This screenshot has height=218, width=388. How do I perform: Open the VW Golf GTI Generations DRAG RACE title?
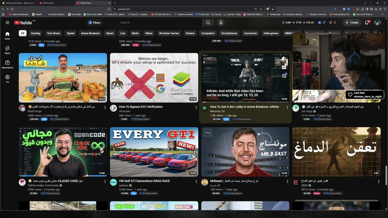(x=144, y=181)
